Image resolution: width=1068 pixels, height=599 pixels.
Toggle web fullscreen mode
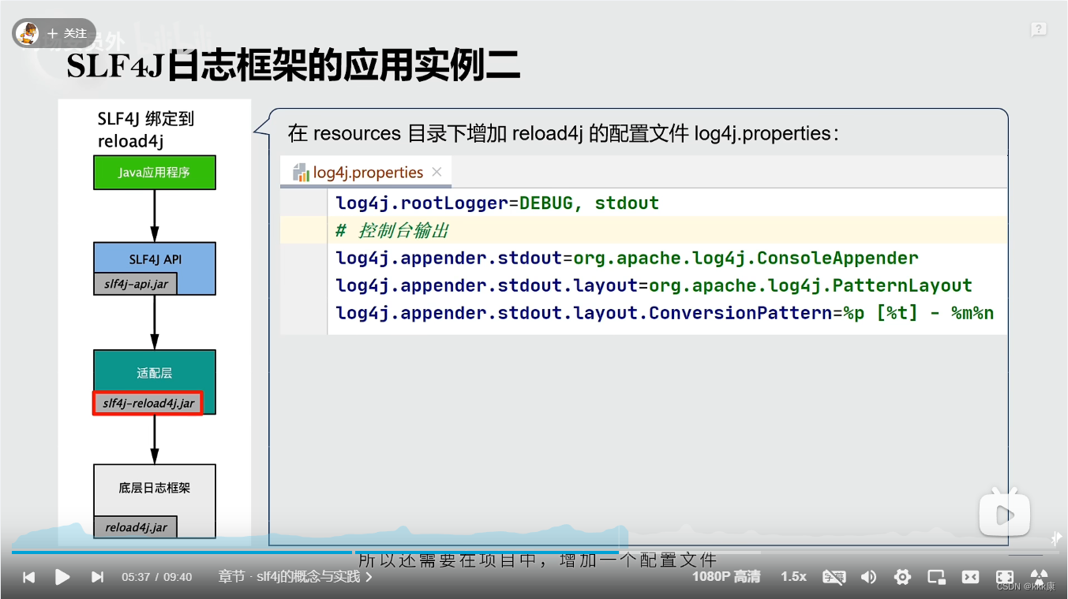[x=970, y=577]
